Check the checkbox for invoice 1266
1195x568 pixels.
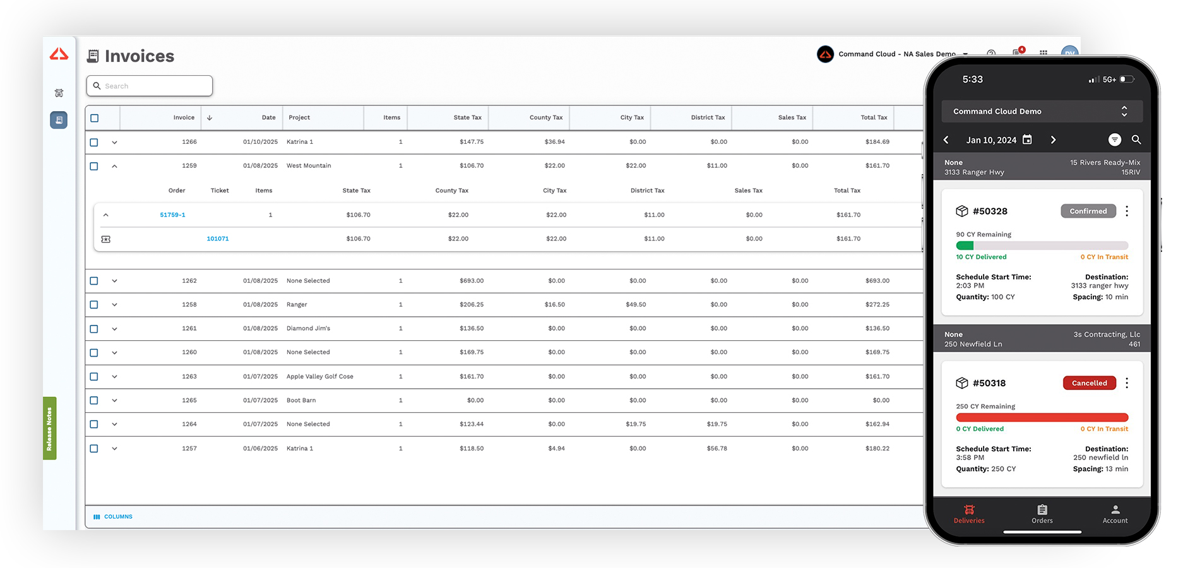(93, 141)
